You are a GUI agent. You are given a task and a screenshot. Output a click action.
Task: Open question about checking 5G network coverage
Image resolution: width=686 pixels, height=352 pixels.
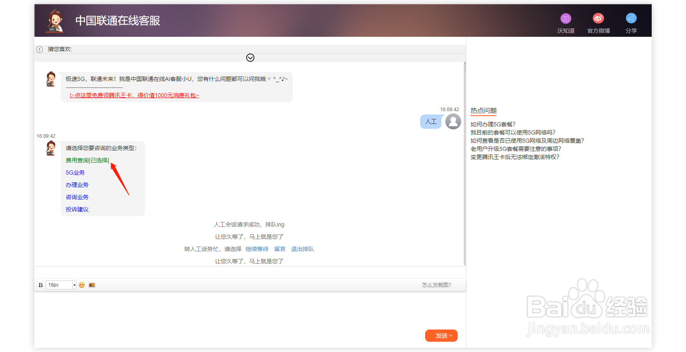point(527,141)
